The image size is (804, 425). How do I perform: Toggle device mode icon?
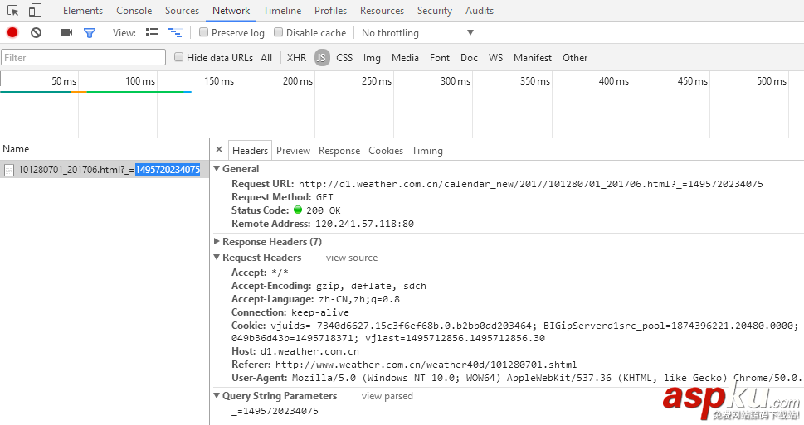pos(35,10)
